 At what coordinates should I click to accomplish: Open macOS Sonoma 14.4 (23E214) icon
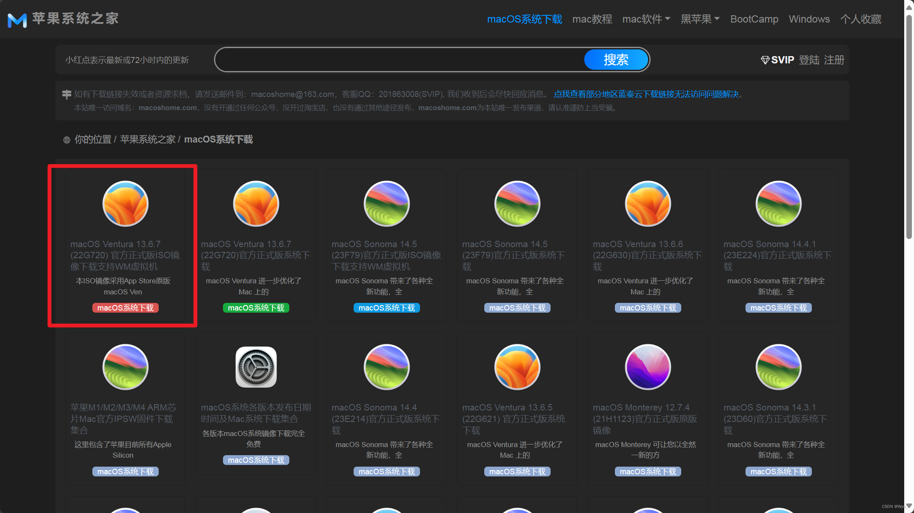pos(387,367)
